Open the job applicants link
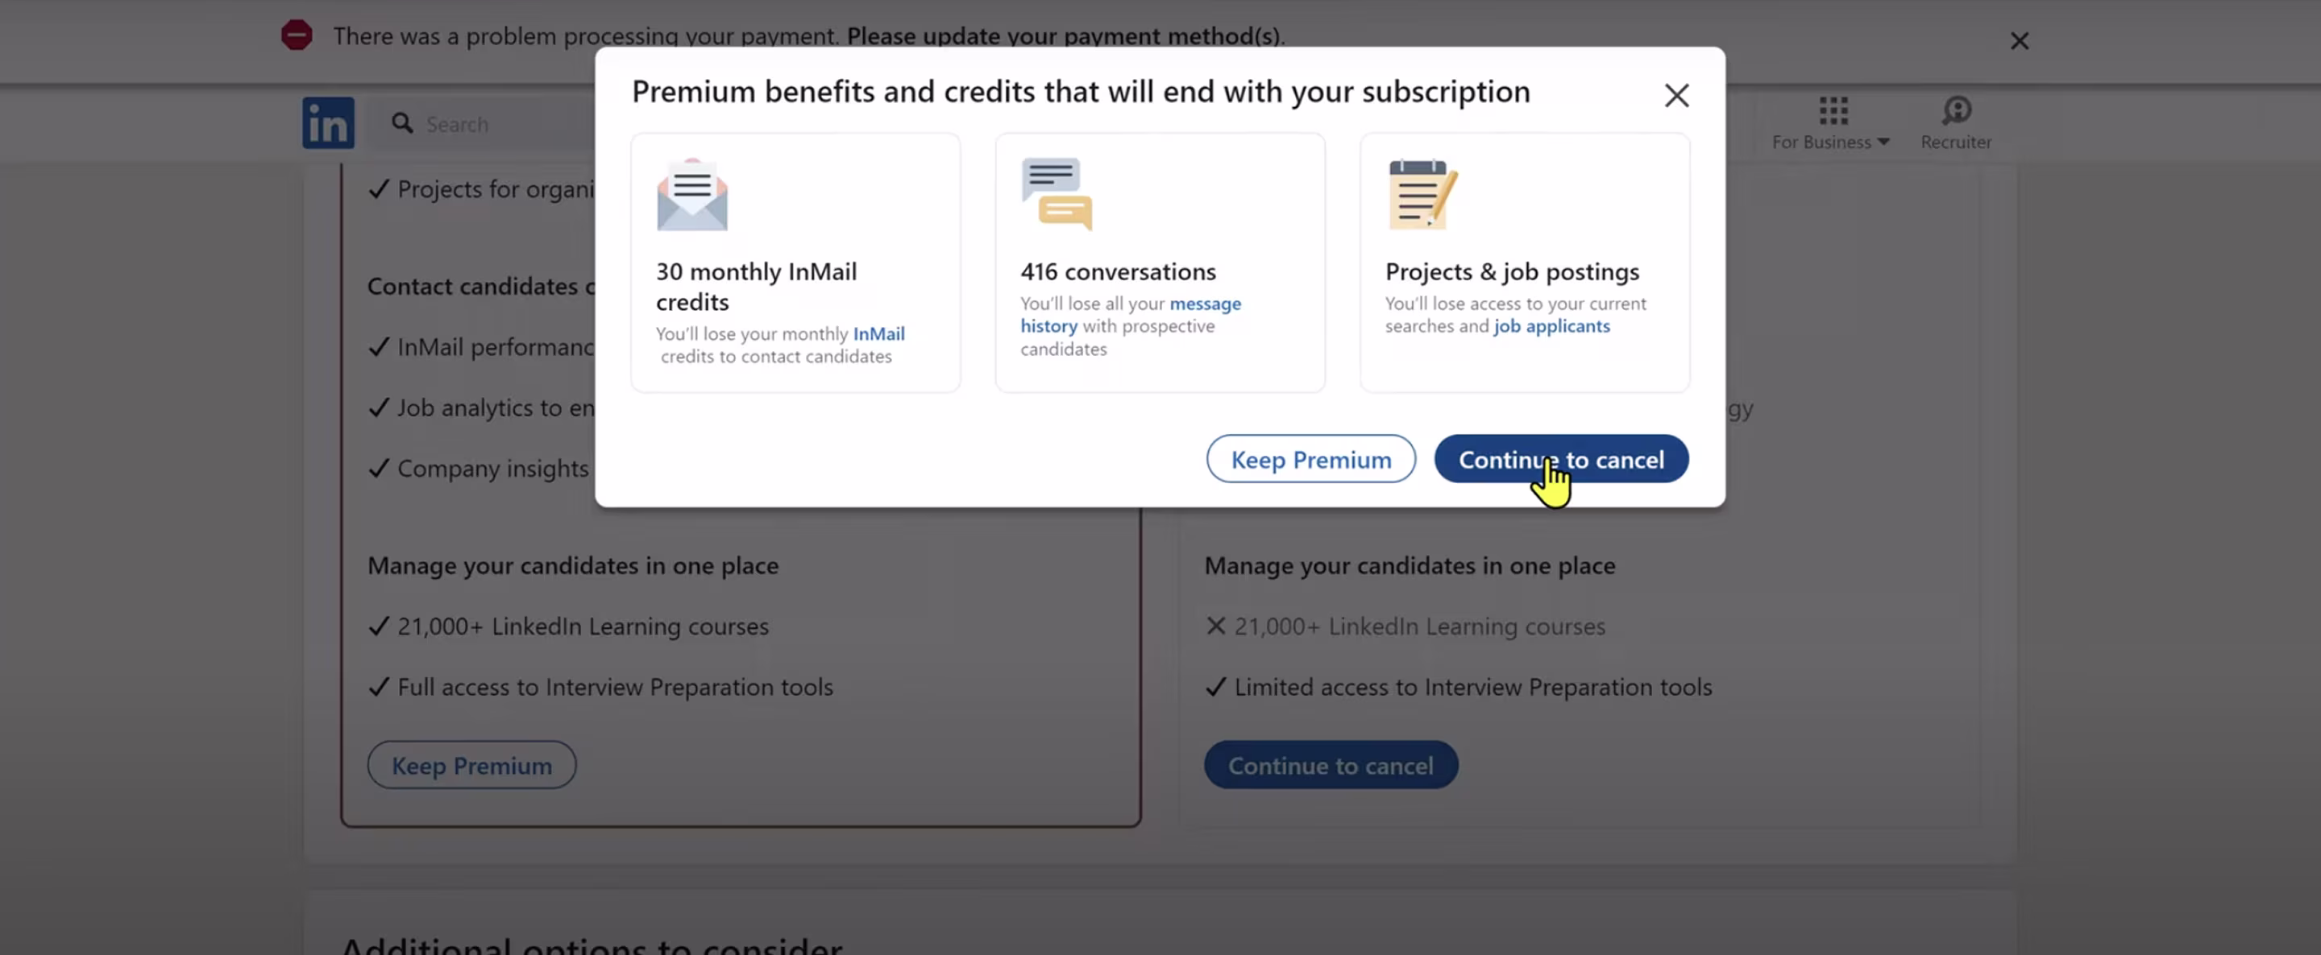This screenshot has height=955, width=2321. click(1551, 326)
